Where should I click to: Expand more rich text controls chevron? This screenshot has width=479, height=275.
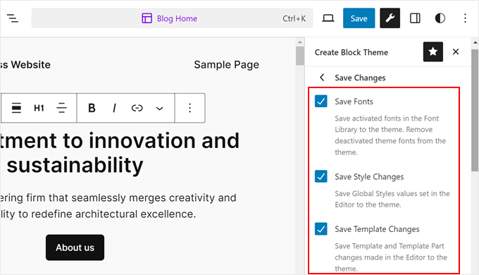(x=159, y=109)
